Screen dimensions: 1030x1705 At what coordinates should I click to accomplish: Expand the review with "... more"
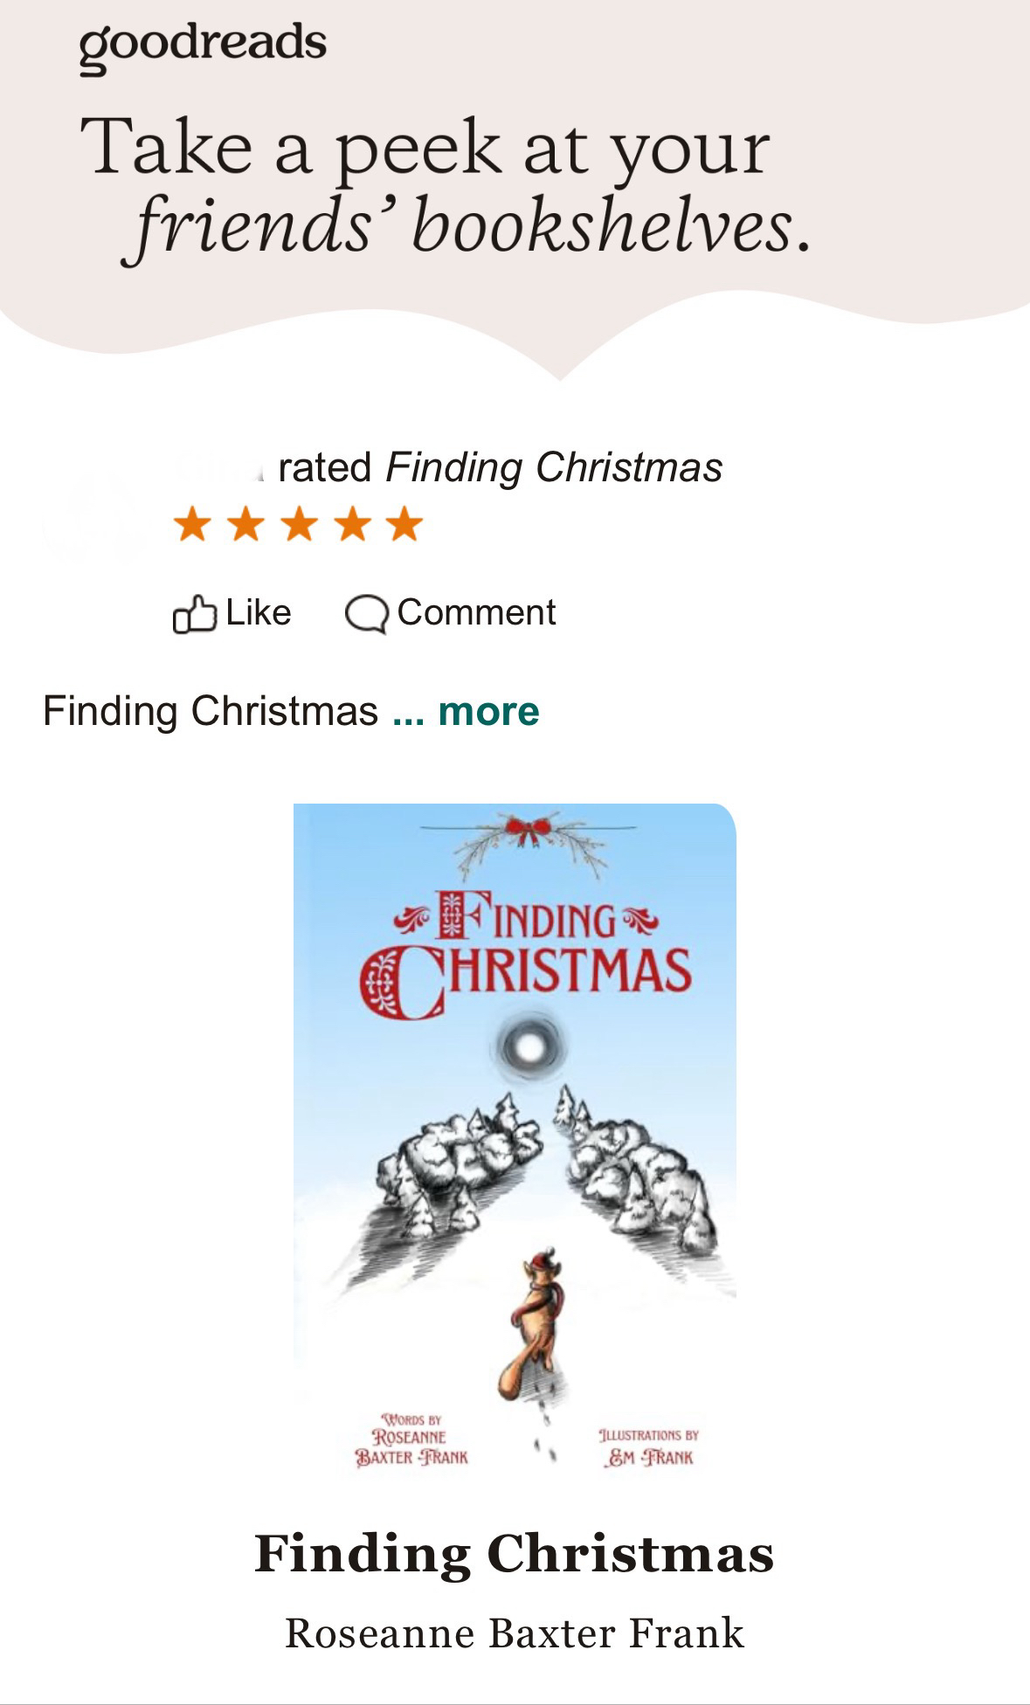467,711
